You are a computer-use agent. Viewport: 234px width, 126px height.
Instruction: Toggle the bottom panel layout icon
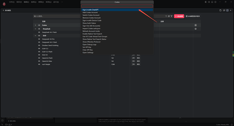pos(212,2)
